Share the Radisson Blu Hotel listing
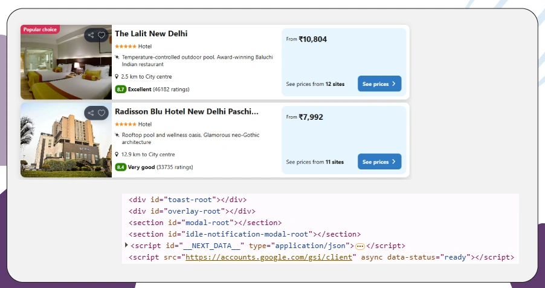545x288 pixels. click(x=91, y=113)
